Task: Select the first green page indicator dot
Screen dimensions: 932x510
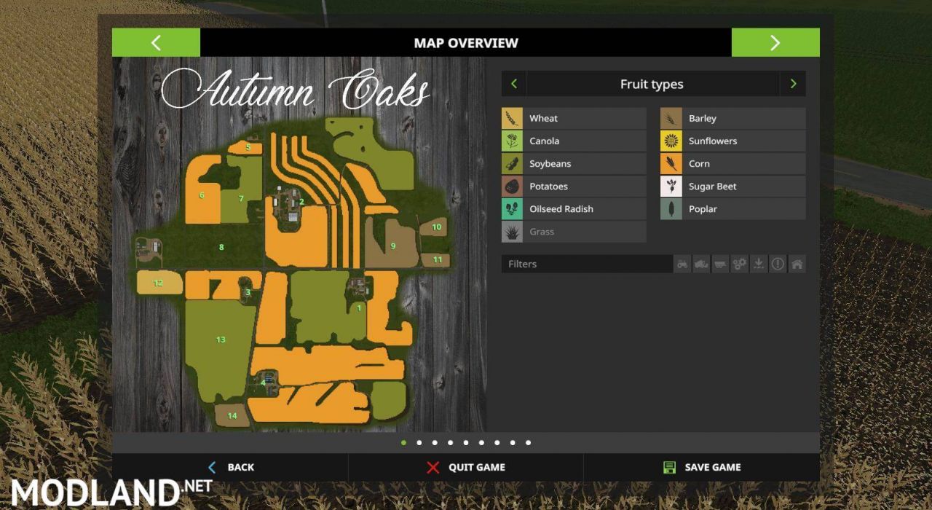Action: coord(403,442)
